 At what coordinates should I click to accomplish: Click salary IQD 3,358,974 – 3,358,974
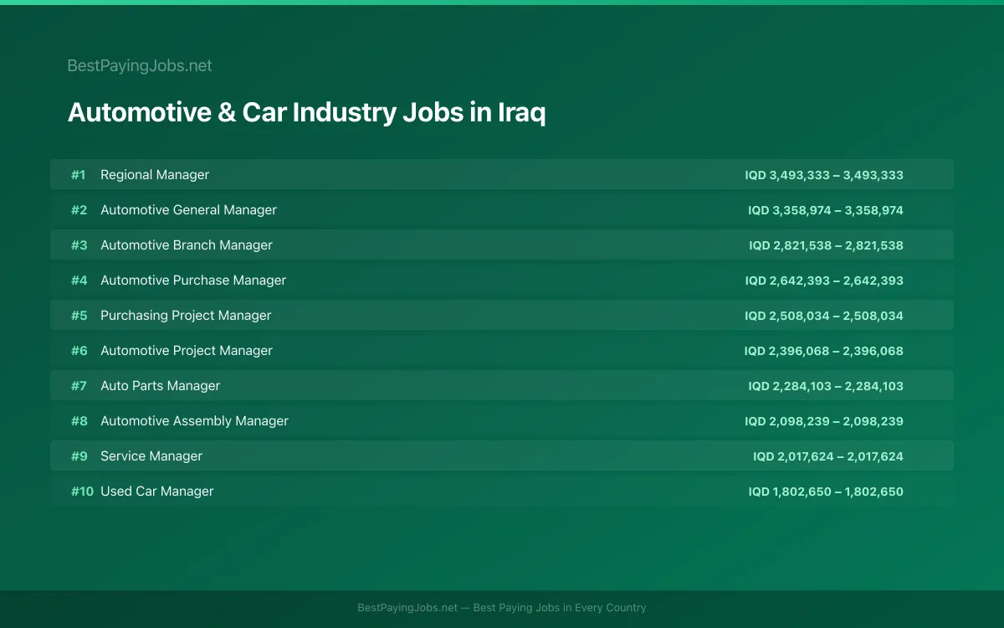[826, 210]
